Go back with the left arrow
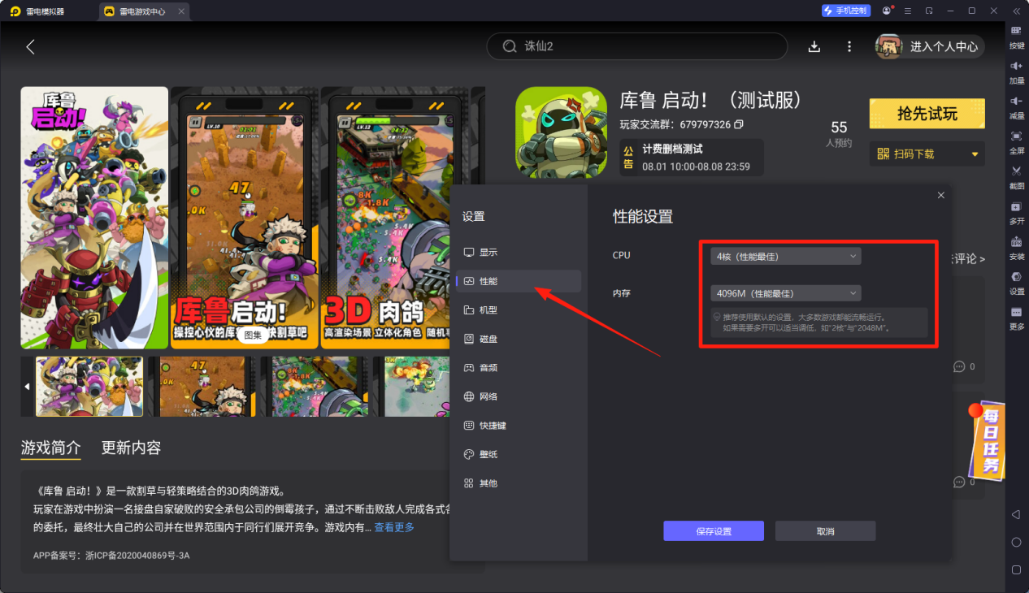1029x593 pixels. 30,46
